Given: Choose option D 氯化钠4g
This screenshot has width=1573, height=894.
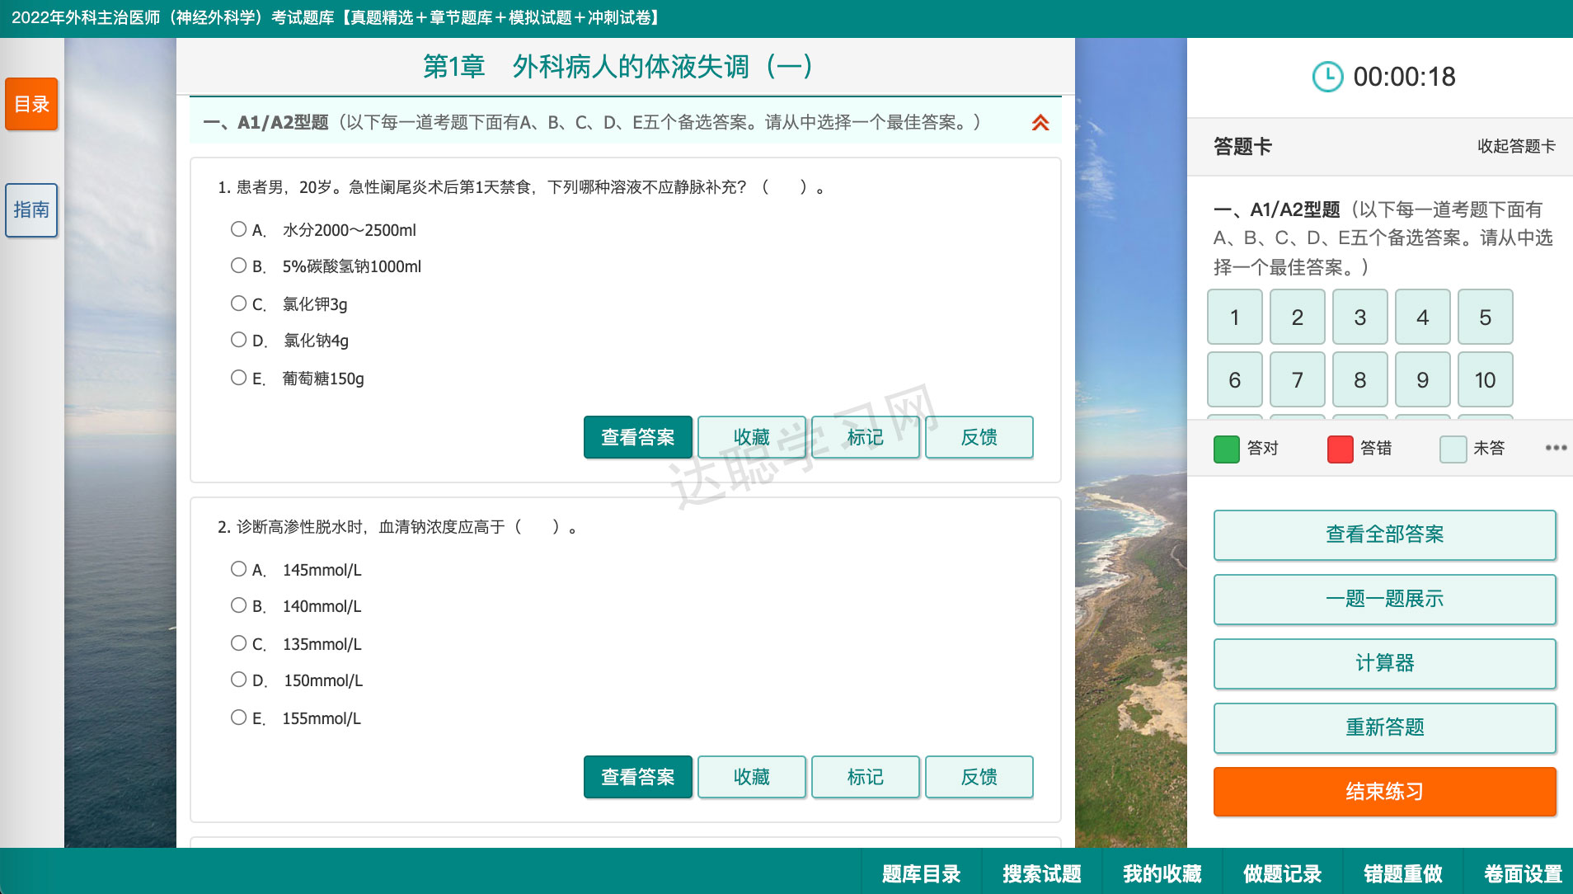Looking at the screenshot, I should click(x=239, y=340).
